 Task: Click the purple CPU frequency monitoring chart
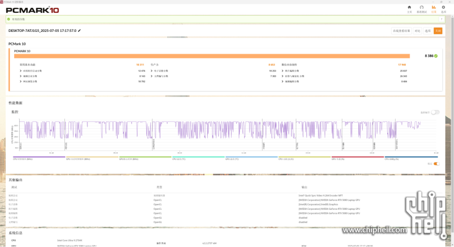click(227, 135)
